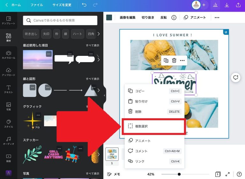
Task: Click the dark teal color swatch
Action: (x=109, y=18)
